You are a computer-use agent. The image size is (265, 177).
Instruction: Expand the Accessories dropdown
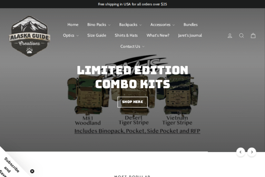[163, 25]
